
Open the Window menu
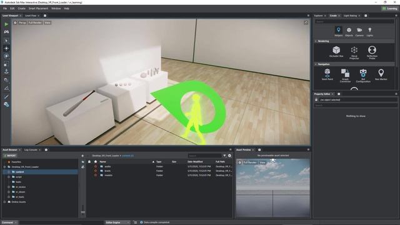pyautogui.click(x=56, y=8)
